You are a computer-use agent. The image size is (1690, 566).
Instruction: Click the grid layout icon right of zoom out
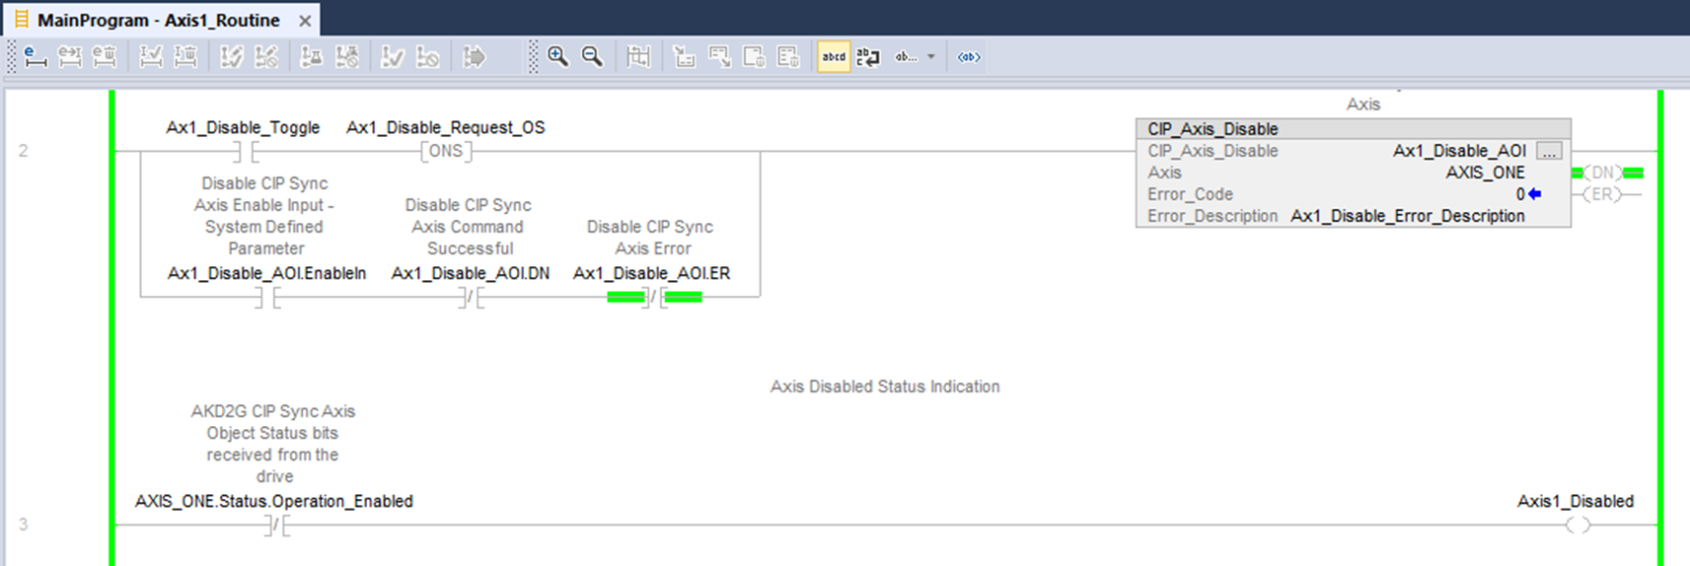click(638, 57)
